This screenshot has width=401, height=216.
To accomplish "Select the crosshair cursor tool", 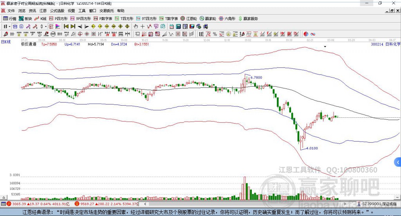I will tap(143, 27).
